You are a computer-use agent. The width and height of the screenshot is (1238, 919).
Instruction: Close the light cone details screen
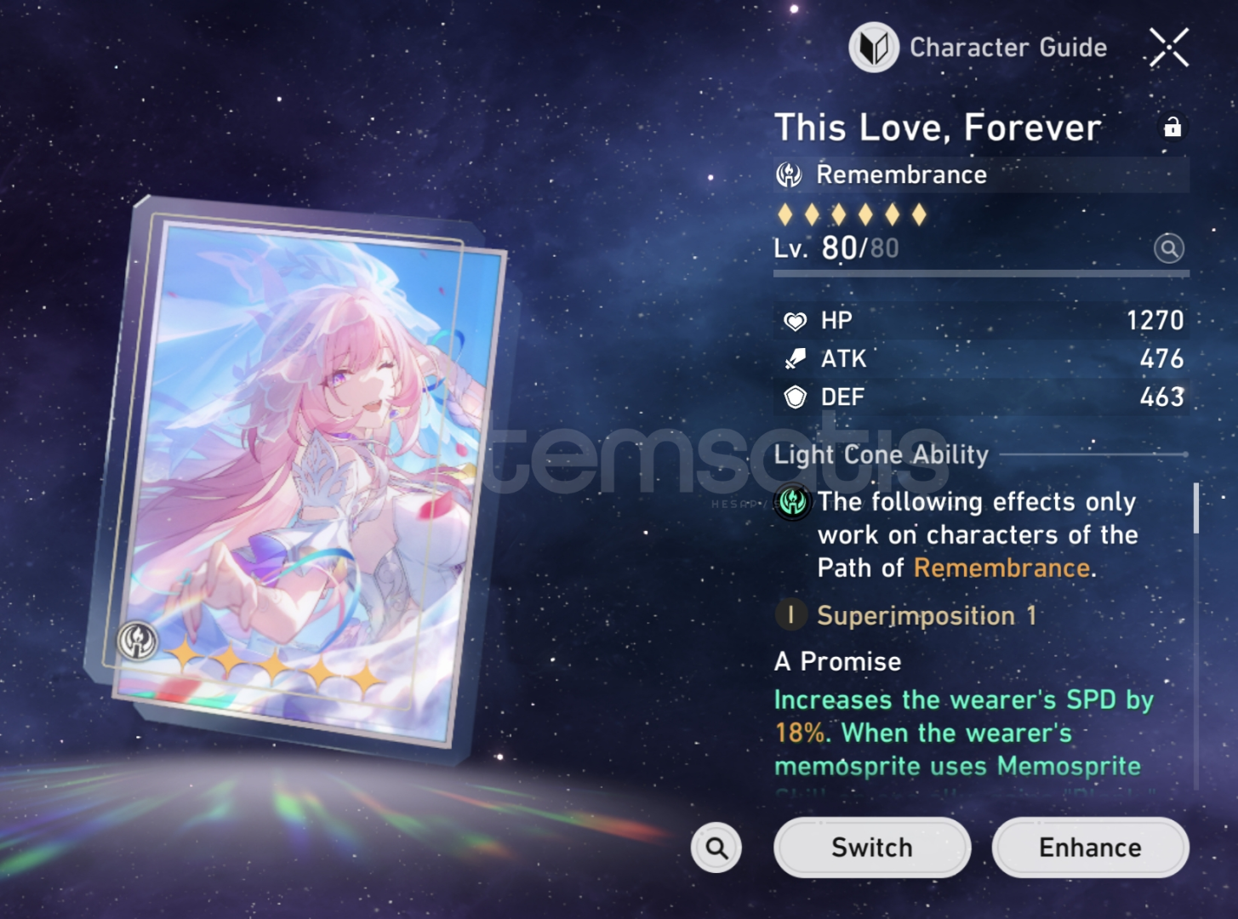pos(1169,47)
